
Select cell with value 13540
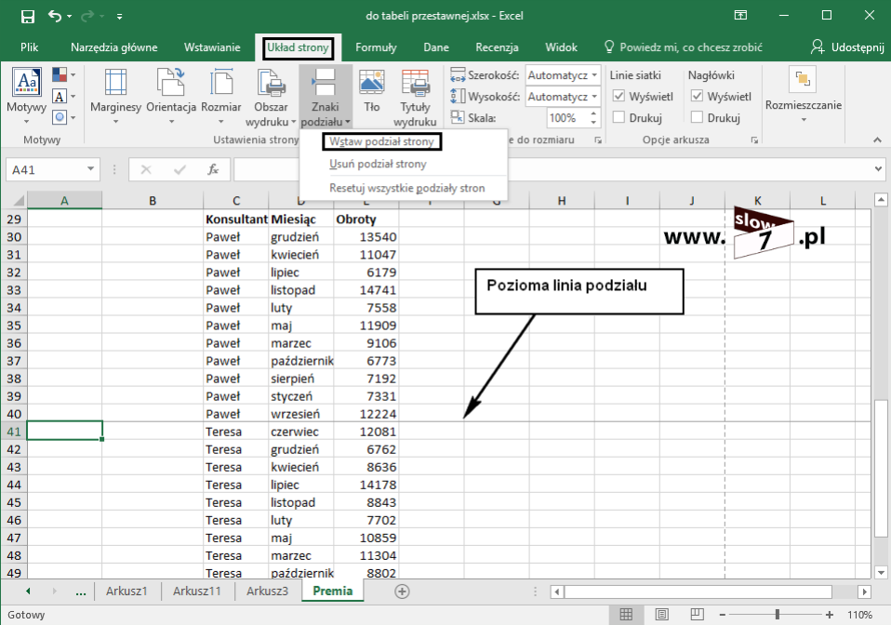click(366, 237)
